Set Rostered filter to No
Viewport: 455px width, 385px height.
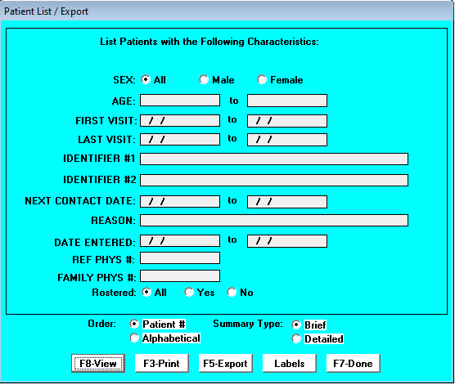232,293
